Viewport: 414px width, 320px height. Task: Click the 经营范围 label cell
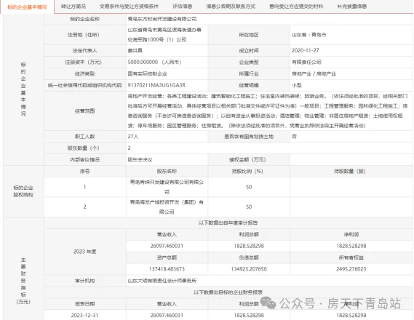(x=84, y=111)
